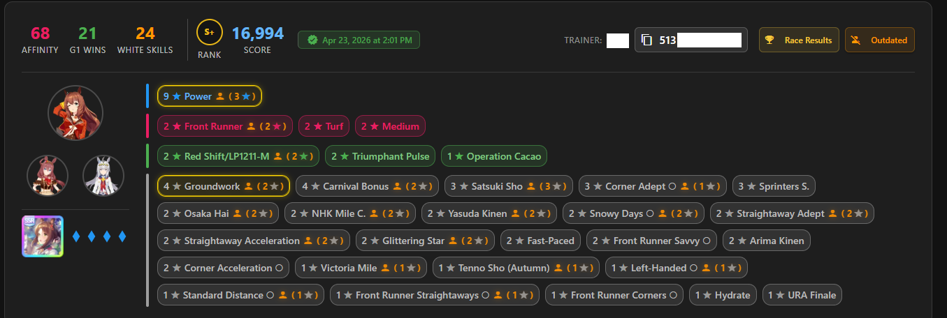Select the Front Runner Straightaways chip
The height and width of the screenshot is (318, 947).
[435, 295]
